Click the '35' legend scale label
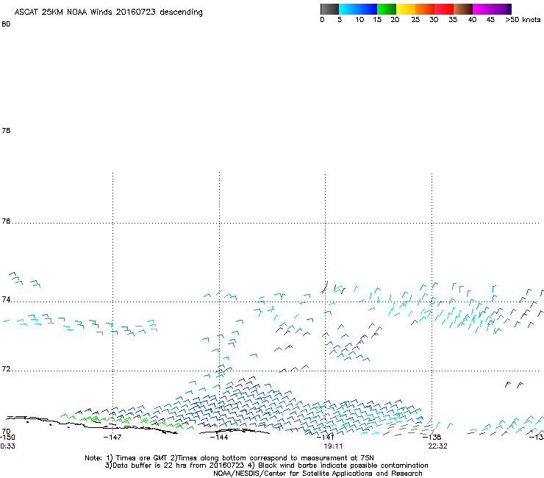The width and height of the screenshot is (544, 478). pos(453,20)
